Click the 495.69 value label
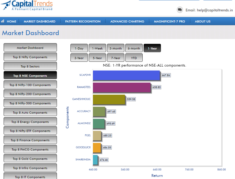The image size is (235, 179). [111, 124]
